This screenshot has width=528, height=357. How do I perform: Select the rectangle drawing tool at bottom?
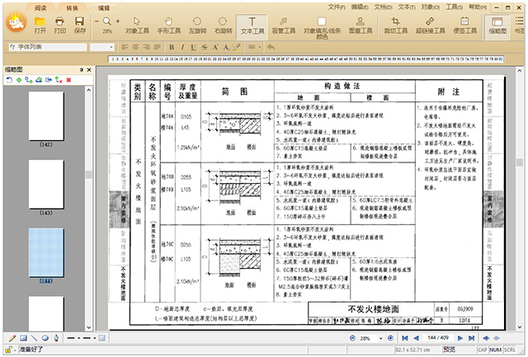coord(23,338)
